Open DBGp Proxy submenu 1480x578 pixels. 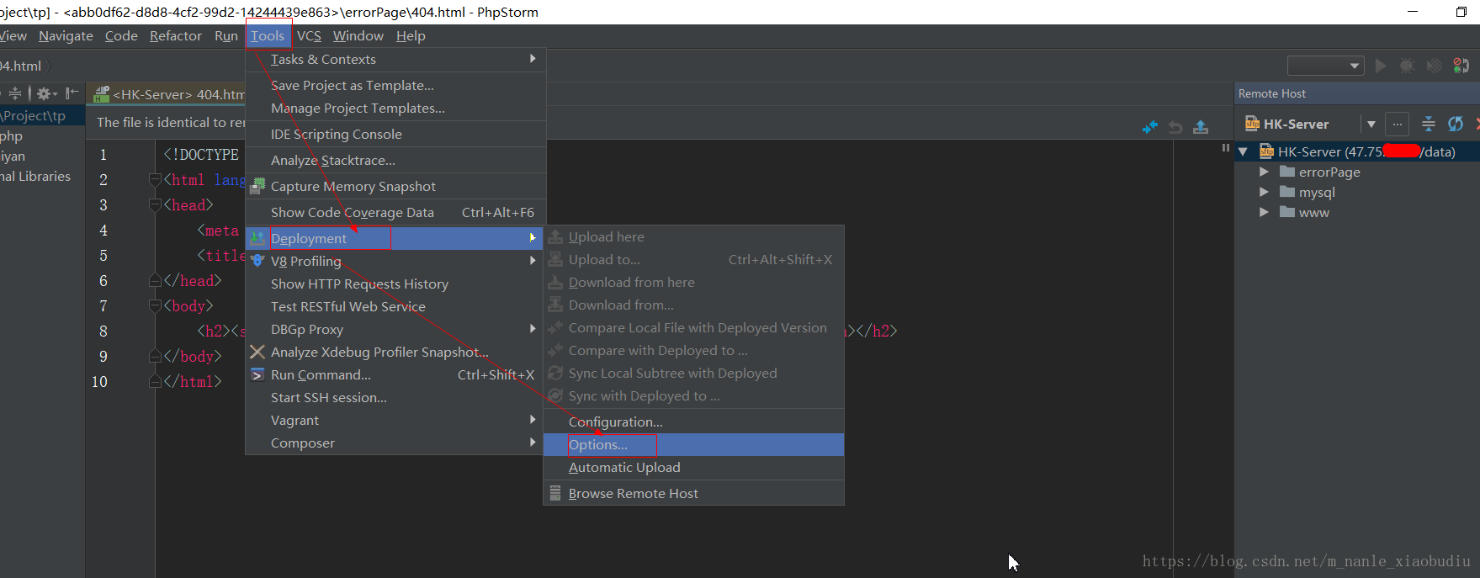(395, 329)
